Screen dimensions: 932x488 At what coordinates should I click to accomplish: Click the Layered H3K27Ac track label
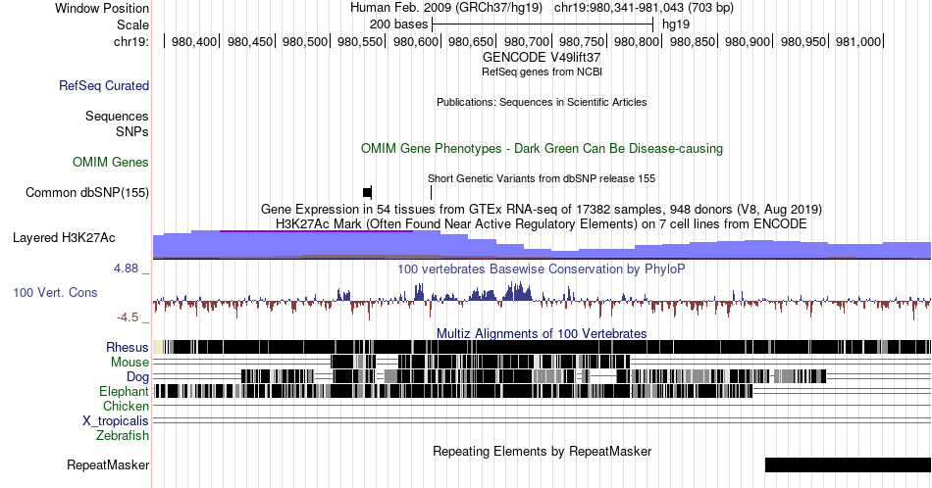point(64,237)
